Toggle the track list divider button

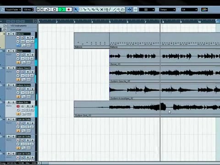click(x=35, y=21)
